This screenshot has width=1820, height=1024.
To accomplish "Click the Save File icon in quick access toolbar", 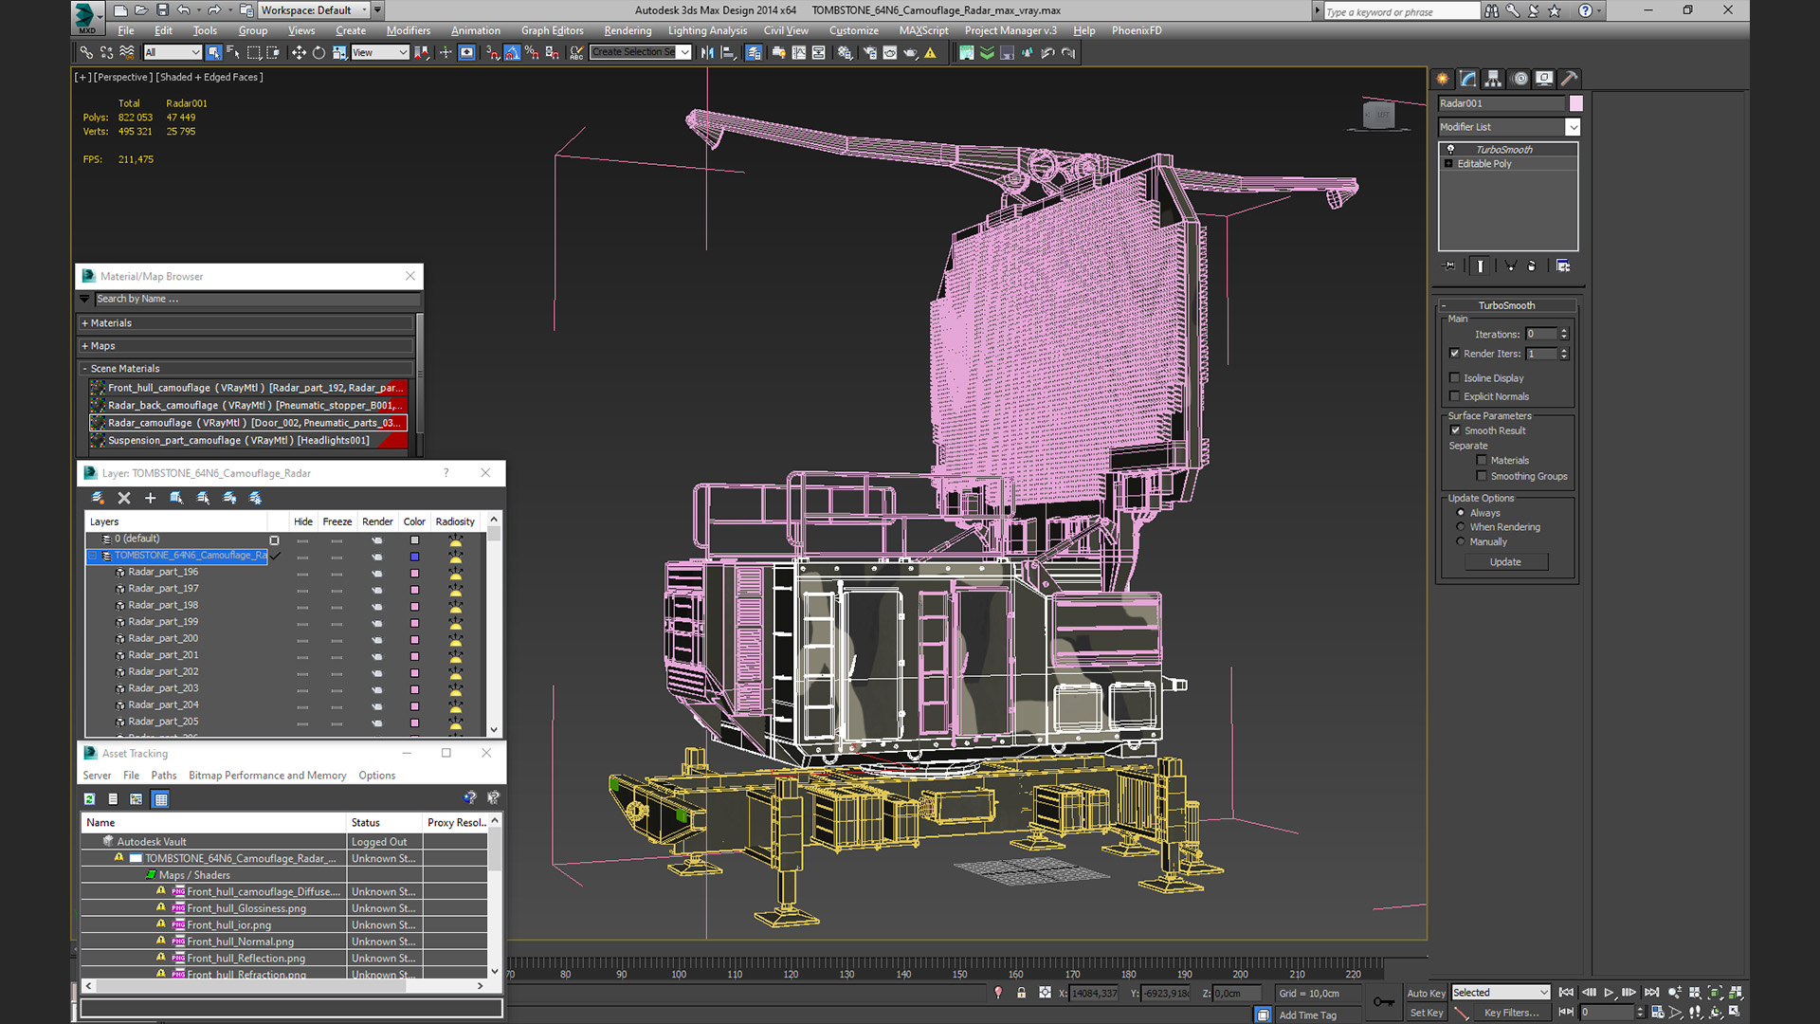I will point(162,10).
